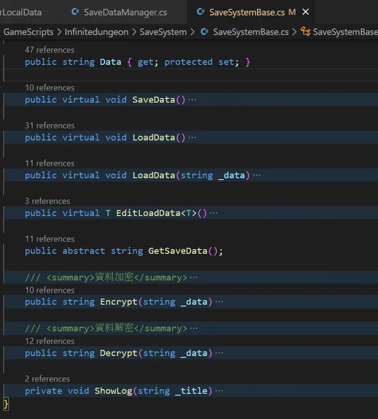Open the SaveSystem breadcrumb folder
Screen dimensions: 378x419
163,32
